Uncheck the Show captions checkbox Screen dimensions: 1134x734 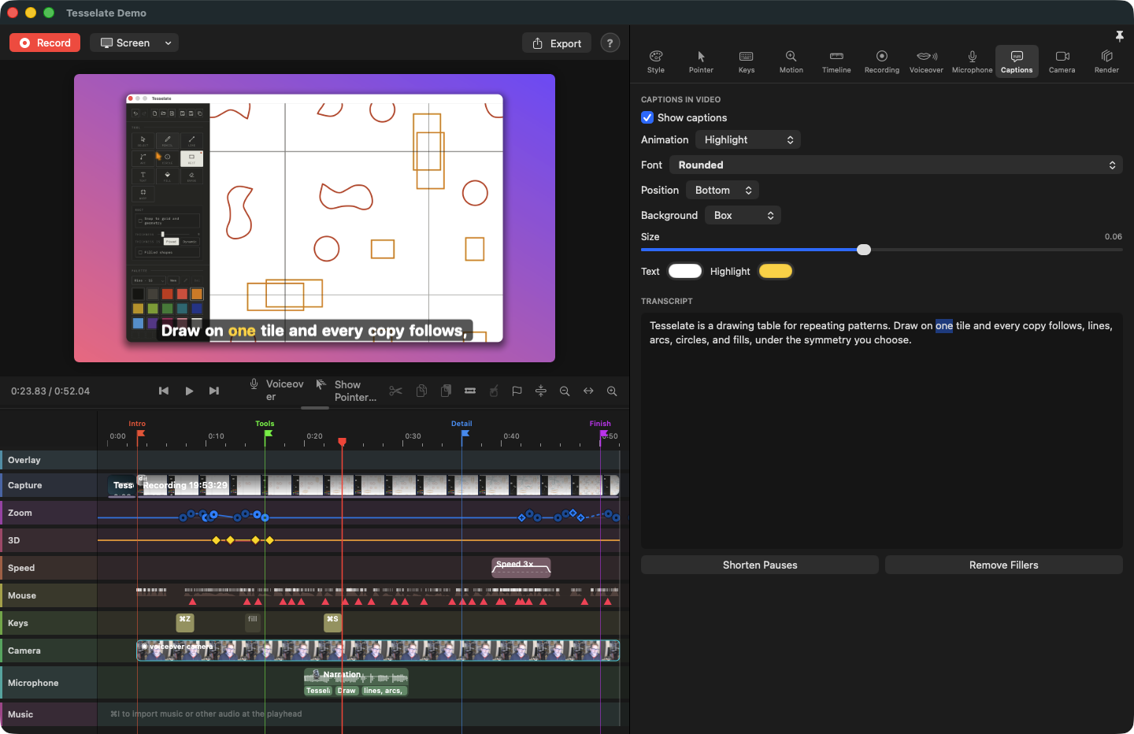click(647, 117)
